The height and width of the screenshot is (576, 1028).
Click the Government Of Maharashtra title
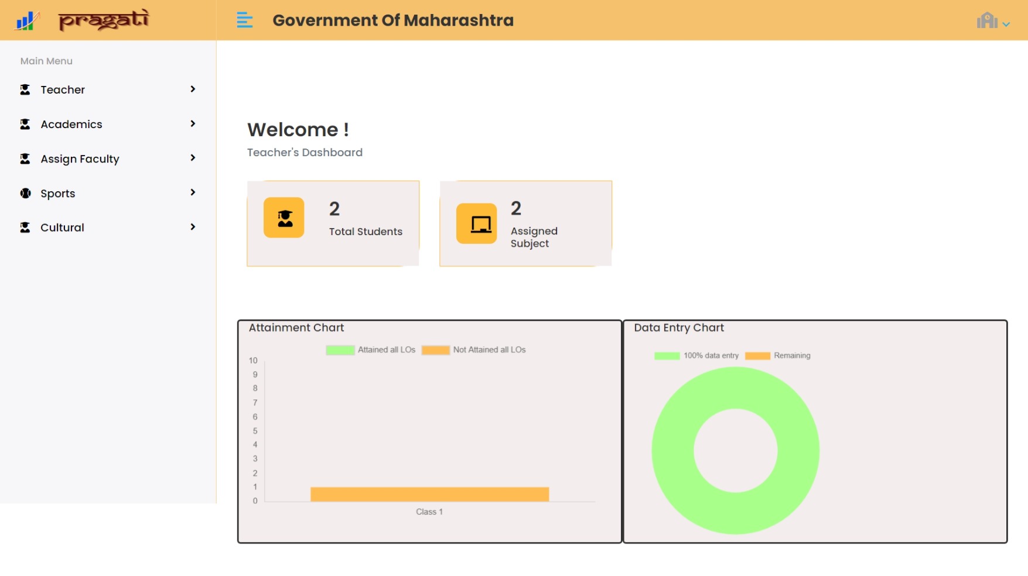[393, 20]
